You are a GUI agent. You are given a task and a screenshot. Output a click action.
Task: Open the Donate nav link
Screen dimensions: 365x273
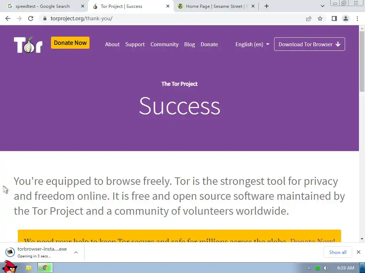209,44
